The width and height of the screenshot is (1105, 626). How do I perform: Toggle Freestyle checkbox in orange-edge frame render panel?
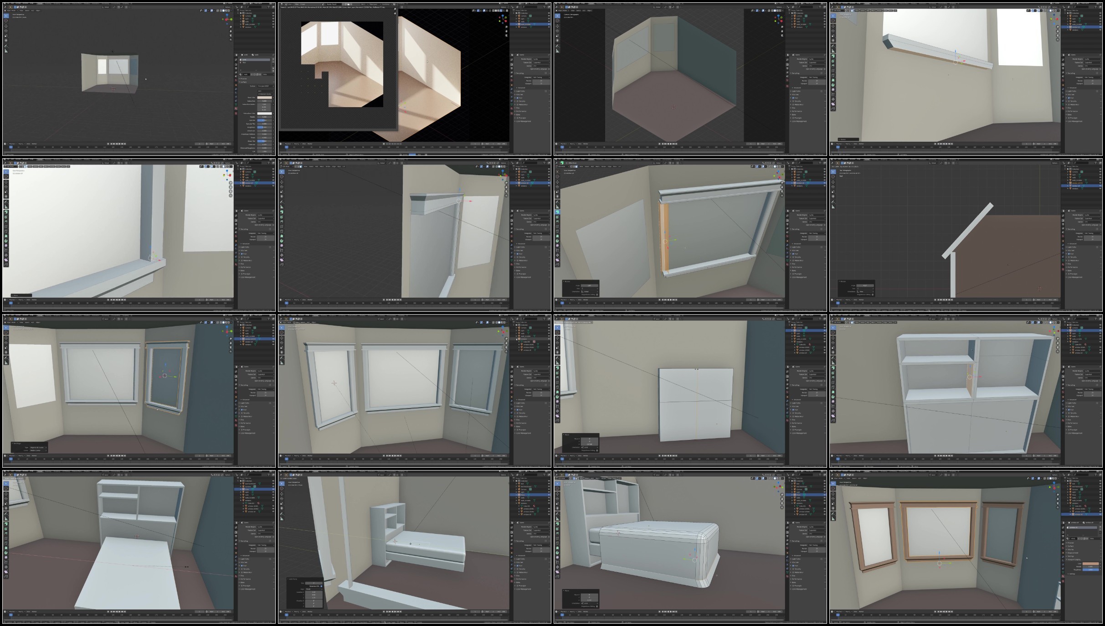pos(793,274)
